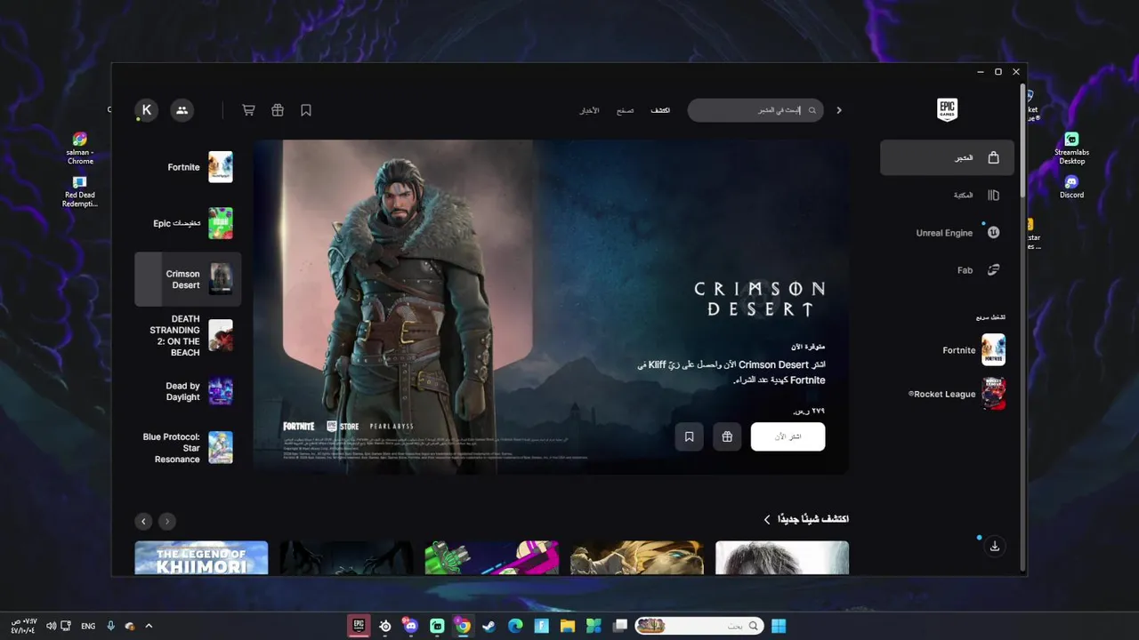Add Crimson Desert to wishlist via banner bookmark
Image resolution: width=1139 pixels, height=640 pixels.
[689, 436]
